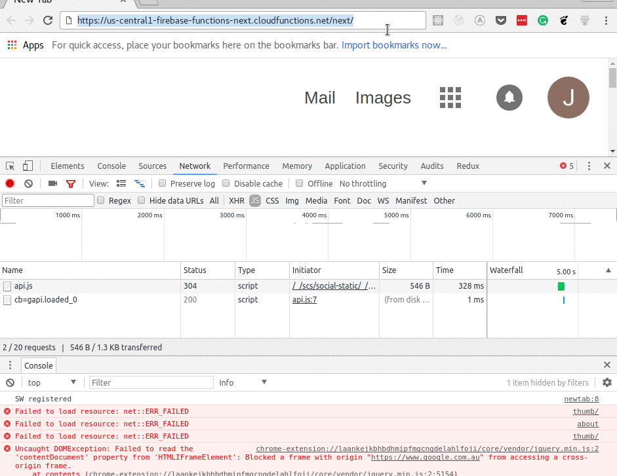
Task: Open the Apps shortcut grid icon
Action: click(x=12, y=45)
